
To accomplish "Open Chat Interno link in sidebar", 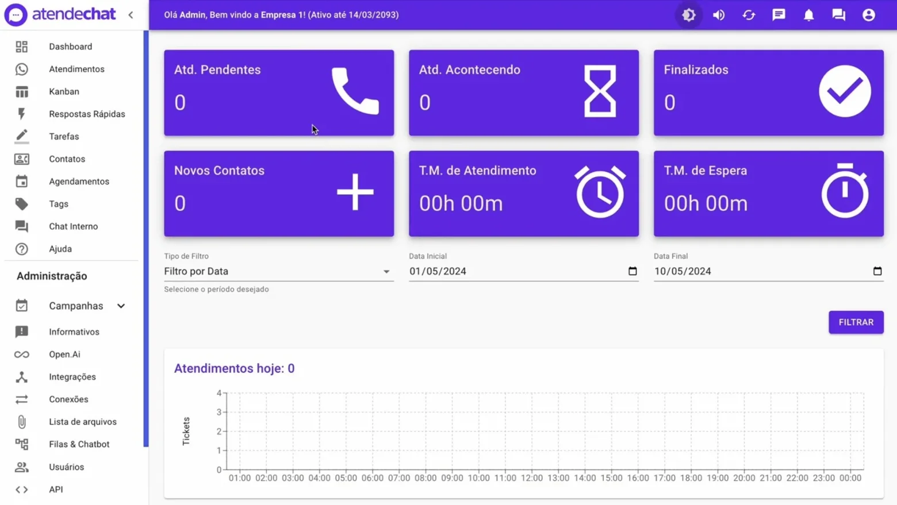I will click(x=73, y=226).
